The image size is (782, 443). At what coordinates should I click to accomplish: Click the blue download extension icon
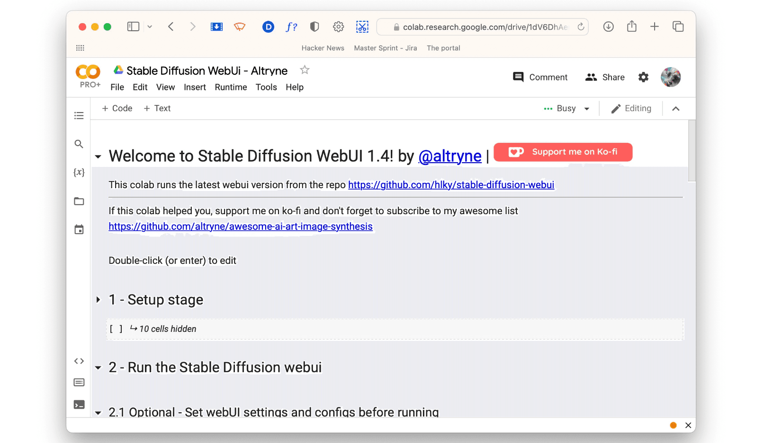coord(216,27)
